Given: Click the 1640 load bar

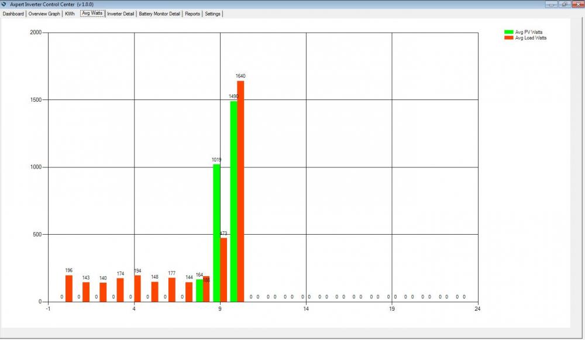Looking at the screenshot, I should 240,191.
